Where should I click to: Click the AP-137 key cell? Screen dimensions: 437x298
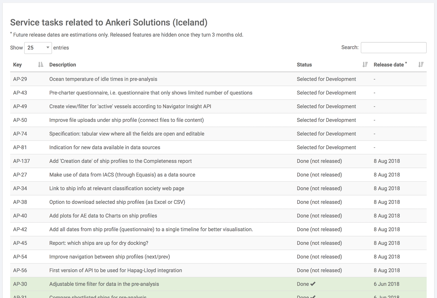[22, 161]
